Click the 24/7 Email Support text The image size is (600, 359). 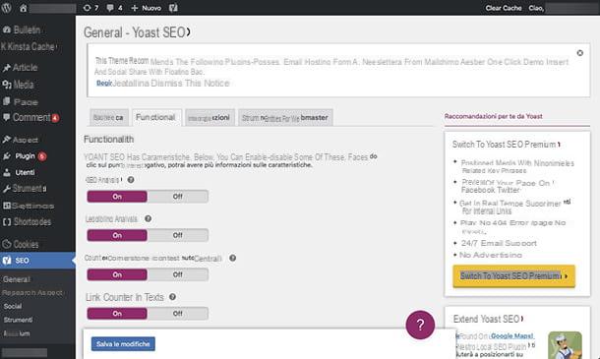[x=499, y=243]
